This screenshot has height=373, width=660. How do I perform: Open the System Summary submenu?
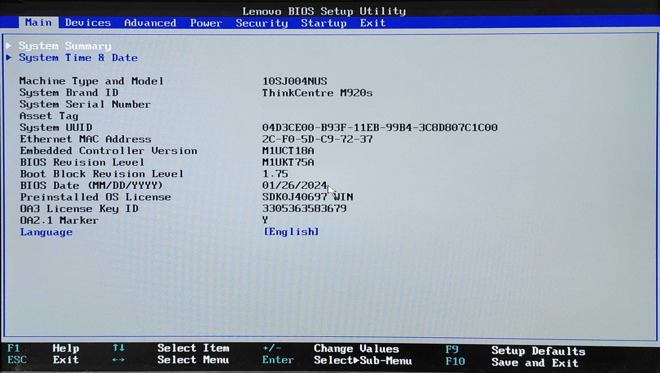(x=65, y=46)
